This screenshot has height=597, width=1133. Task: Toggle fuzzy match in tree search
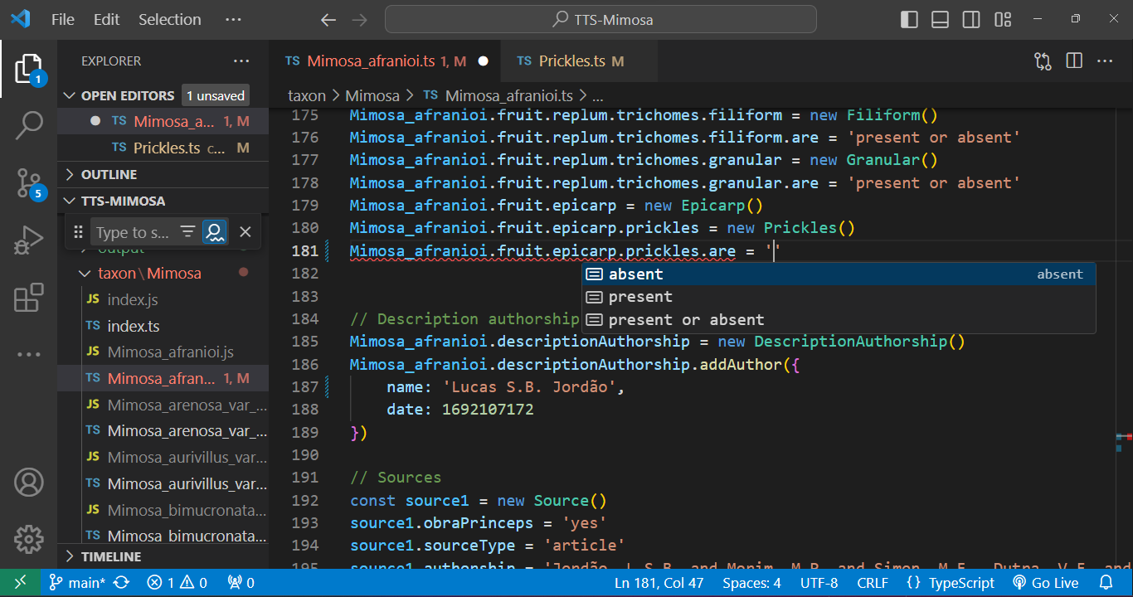pyautogui.click(x=215, y=232)
